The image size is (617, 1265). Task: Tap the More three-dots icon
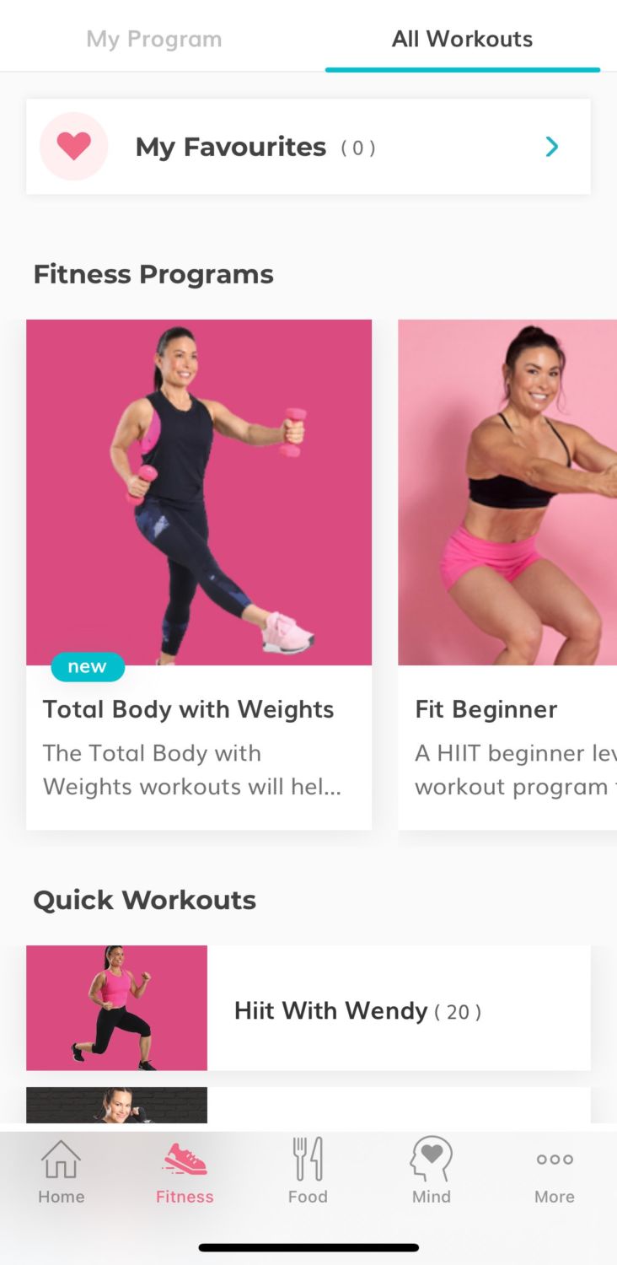click(x=555, y=1160)
